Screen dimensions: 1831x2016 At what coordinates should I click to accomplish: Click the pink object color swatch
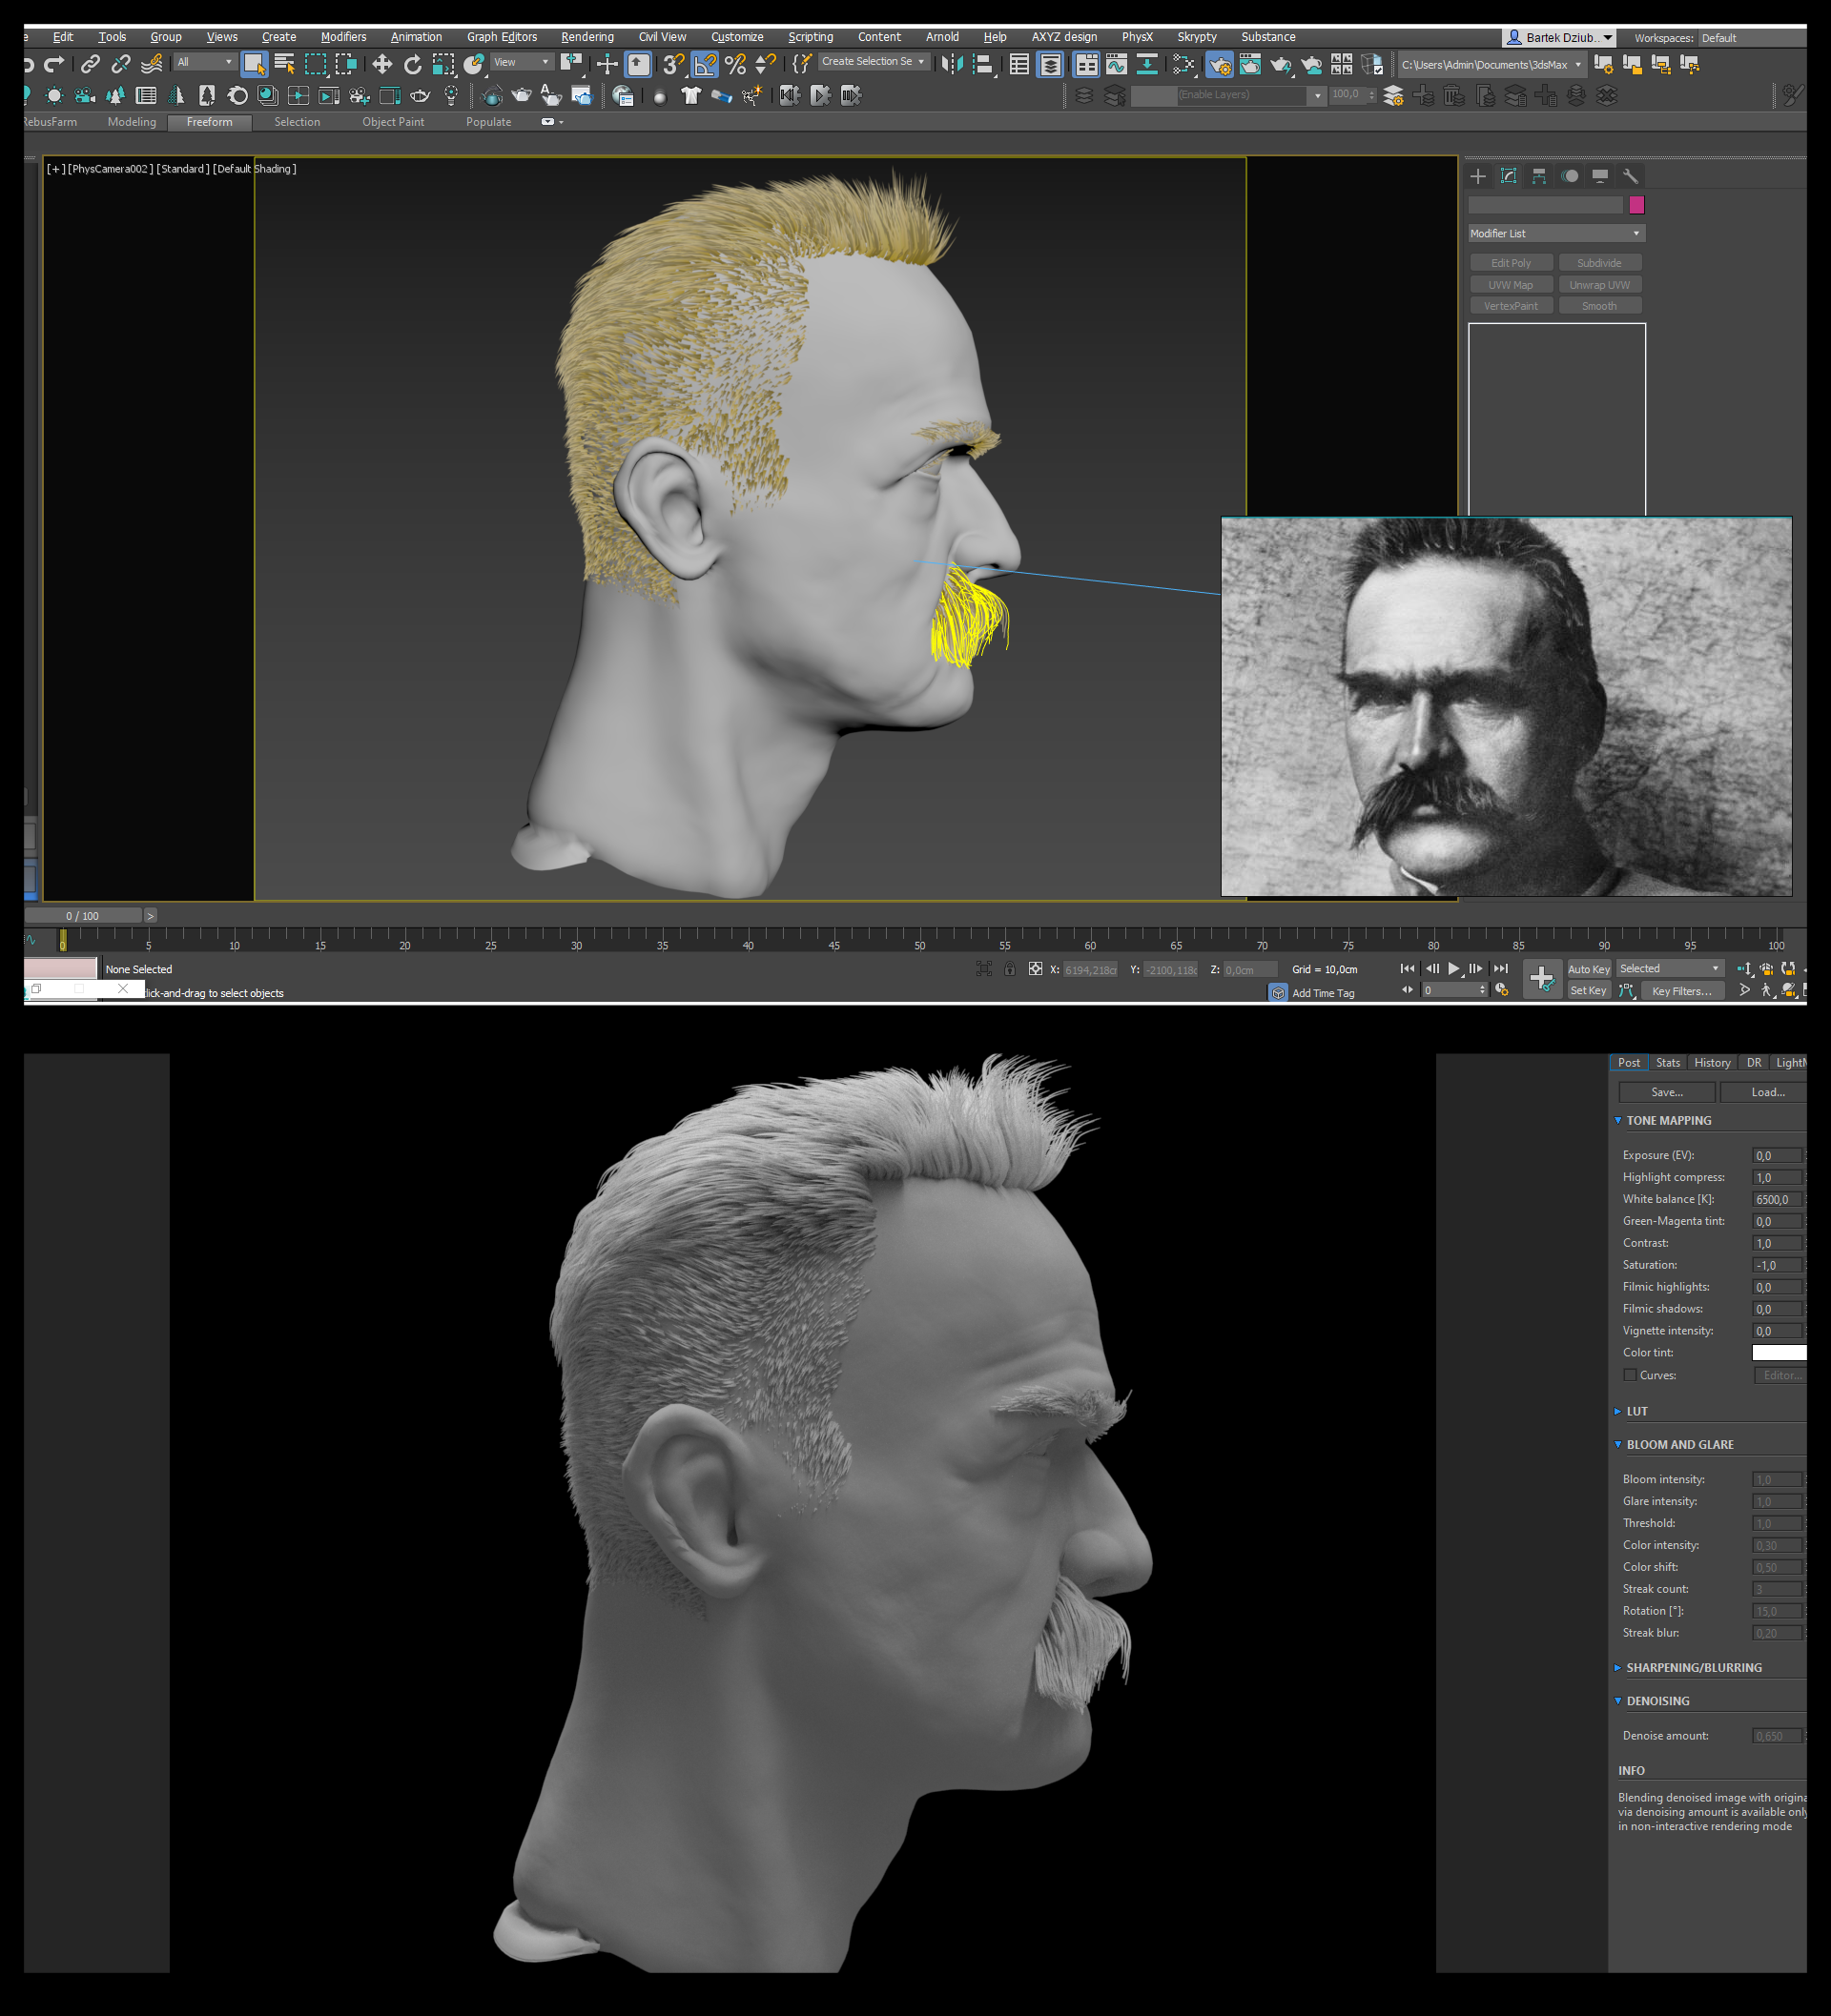pos(1636,205)
